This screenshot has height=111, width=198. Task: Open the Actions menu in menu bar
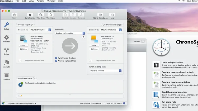coord(40,1)
